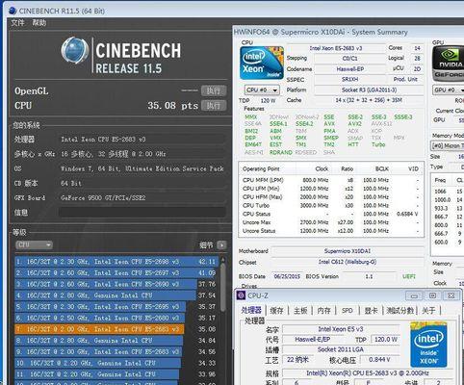Select rank 5 row Xeon E5-2695 v3
Viewport: 464px width, 385px height.
click(x=116, y=307)
